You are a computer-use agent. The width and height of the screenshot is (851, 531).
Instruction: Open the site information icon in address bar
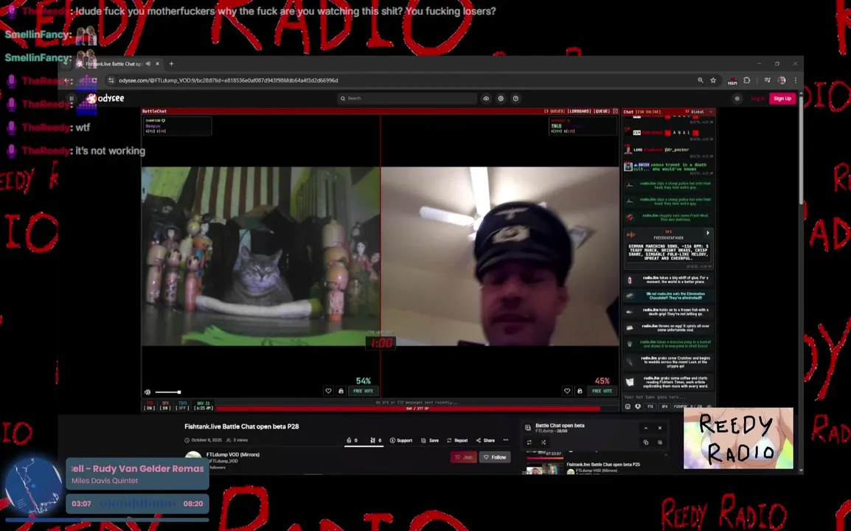pyautogui.click(x=111, y=80)
